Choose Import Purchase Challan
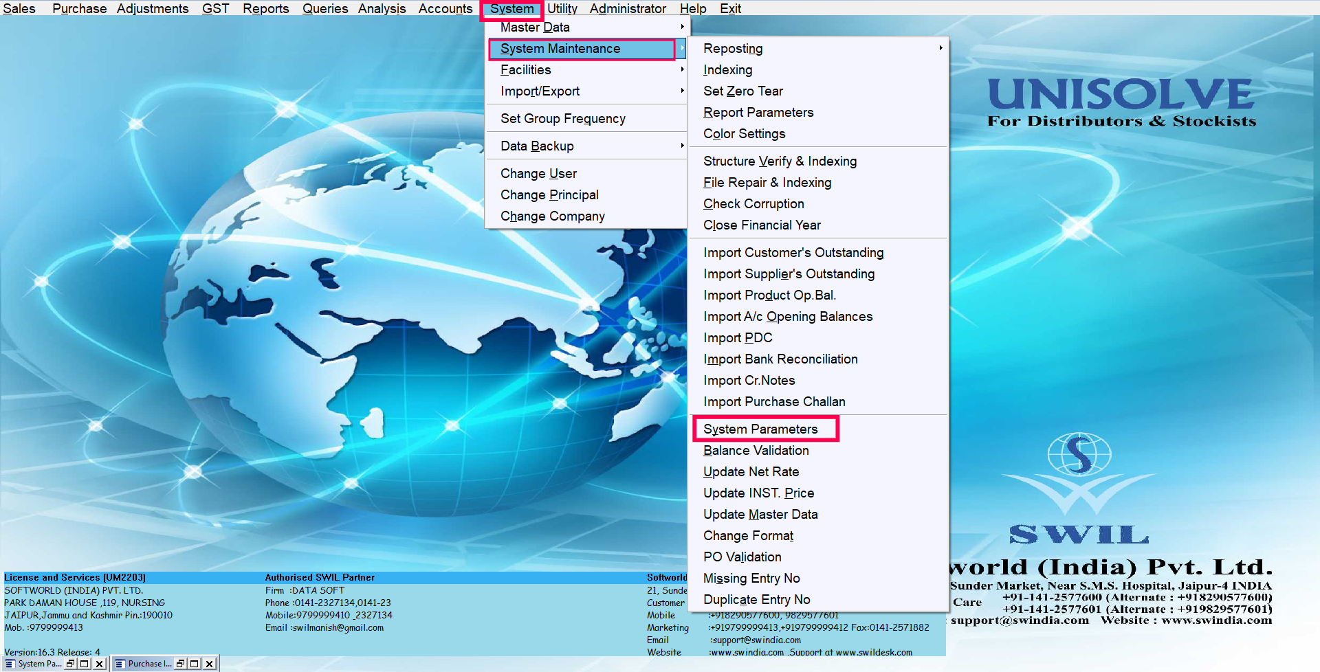This screenshot has height=672, width=1320. (818, 402)
